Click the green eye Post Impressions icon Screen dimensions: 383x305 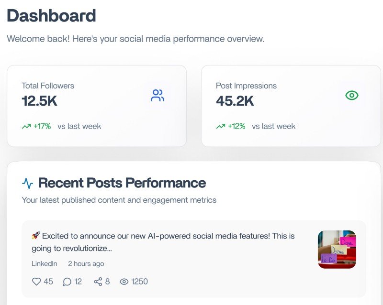click(x=352, y=96)
